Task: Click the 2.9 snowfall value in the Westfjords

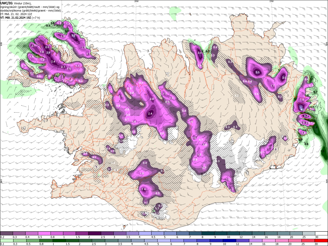Action: pos(48,53)
